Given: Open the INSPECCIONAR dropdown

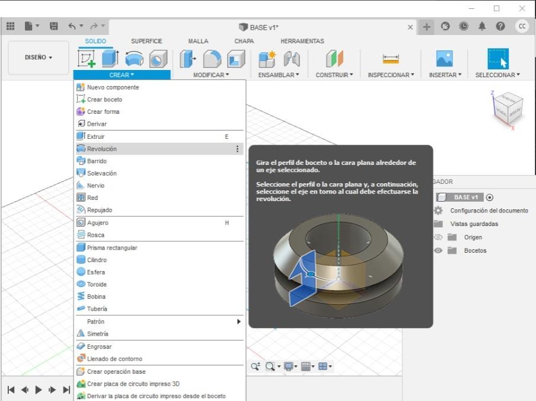Looking at the screenshot, I should pos(391,75).
